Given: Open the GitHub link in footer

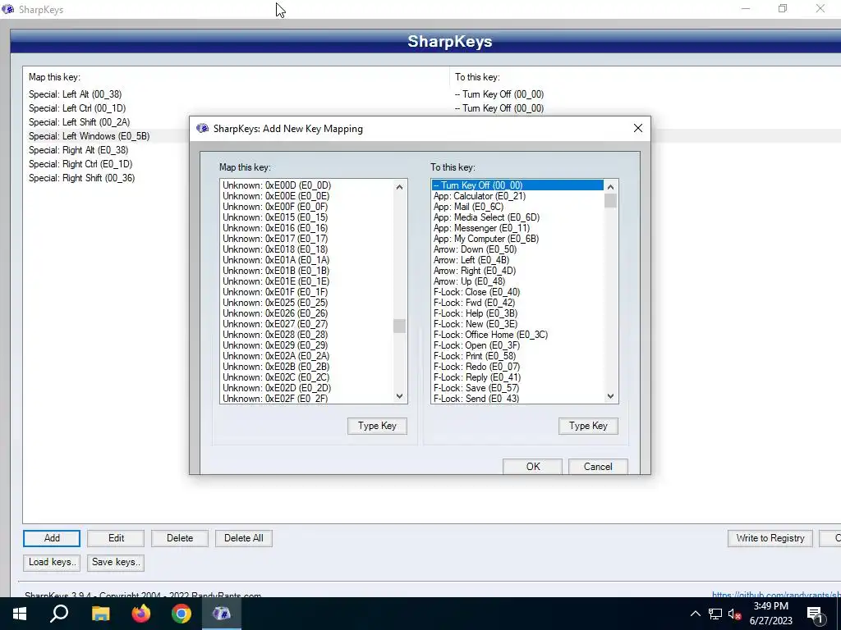Looking at the screenshot, I should click(775, 595).
